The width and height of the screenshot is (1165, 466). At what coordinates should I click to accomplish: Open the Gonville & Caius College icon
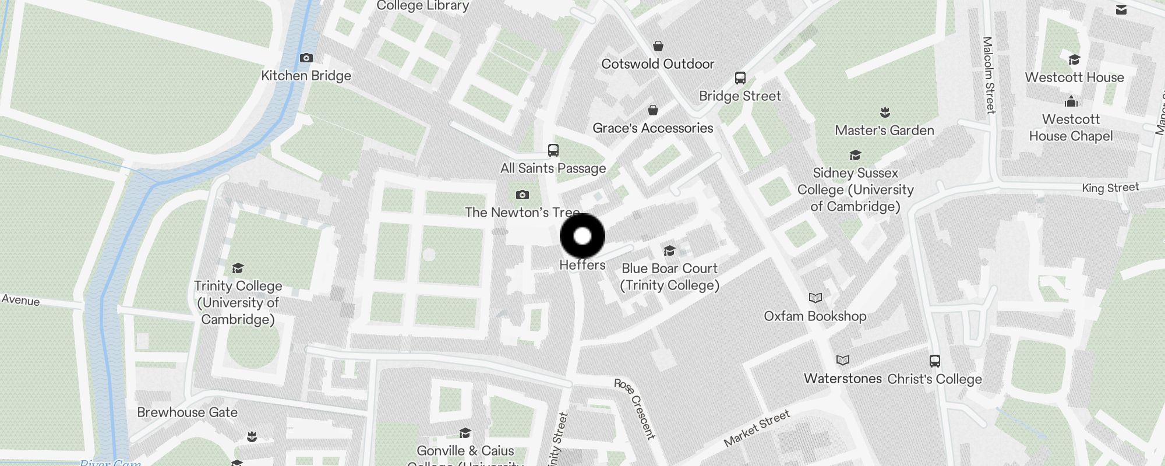465,433
